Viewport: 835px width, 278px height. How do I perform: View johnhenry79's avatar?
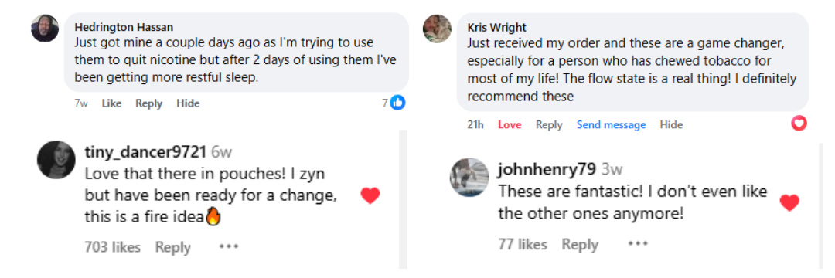point(469,177)
